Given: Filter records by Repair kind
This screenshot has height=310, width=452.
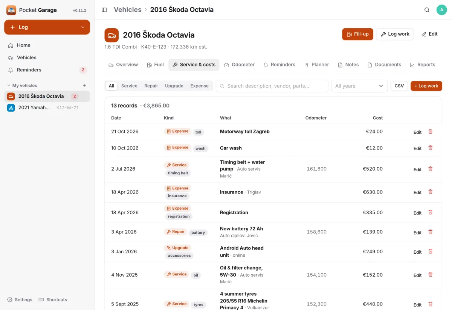Looking at the screenshot, I should pyautogui.click(x=151, y=86).
